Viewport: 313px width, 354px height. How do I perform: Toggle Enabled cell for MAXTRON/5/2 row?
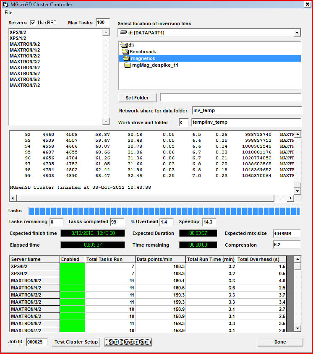72,316
